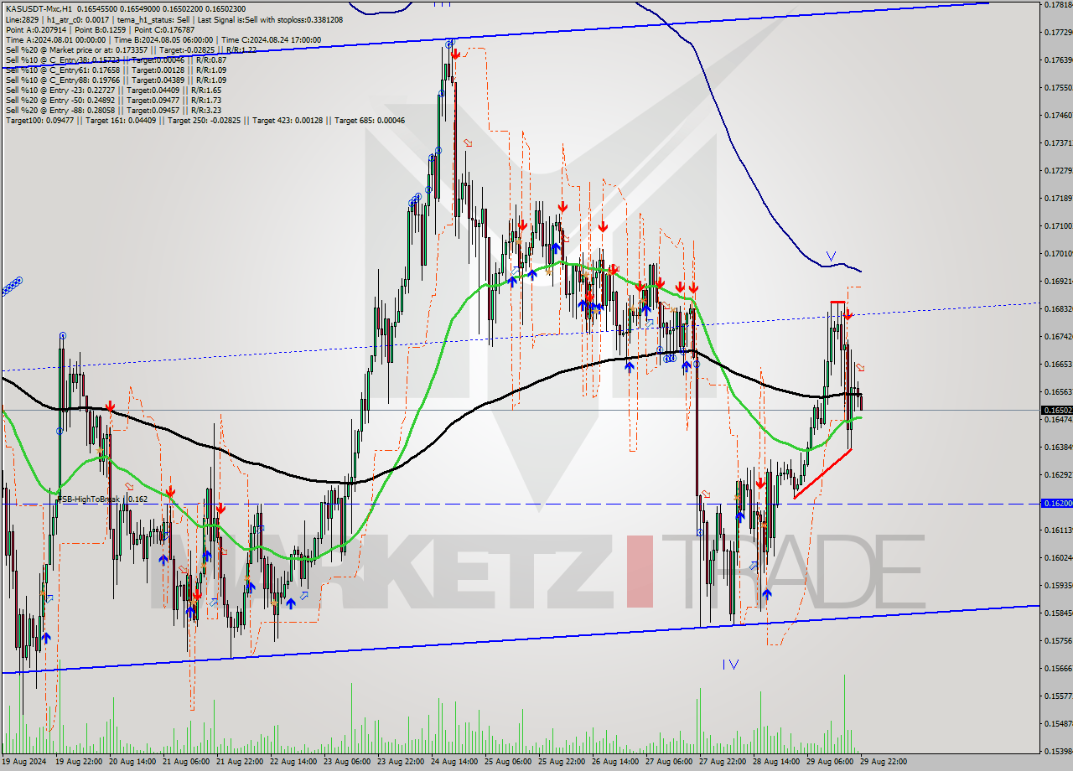Click the 'V' wave label by the blue curve
The image size is (1073, 771).
point(831,256)
